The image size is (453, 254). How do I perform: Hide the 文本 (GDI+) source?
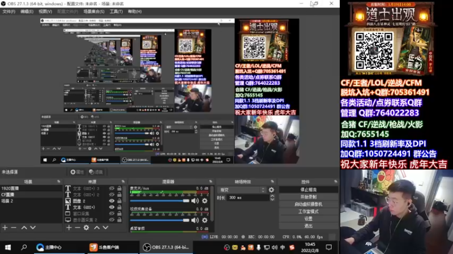pyautogui.click(x=112, y=207)
